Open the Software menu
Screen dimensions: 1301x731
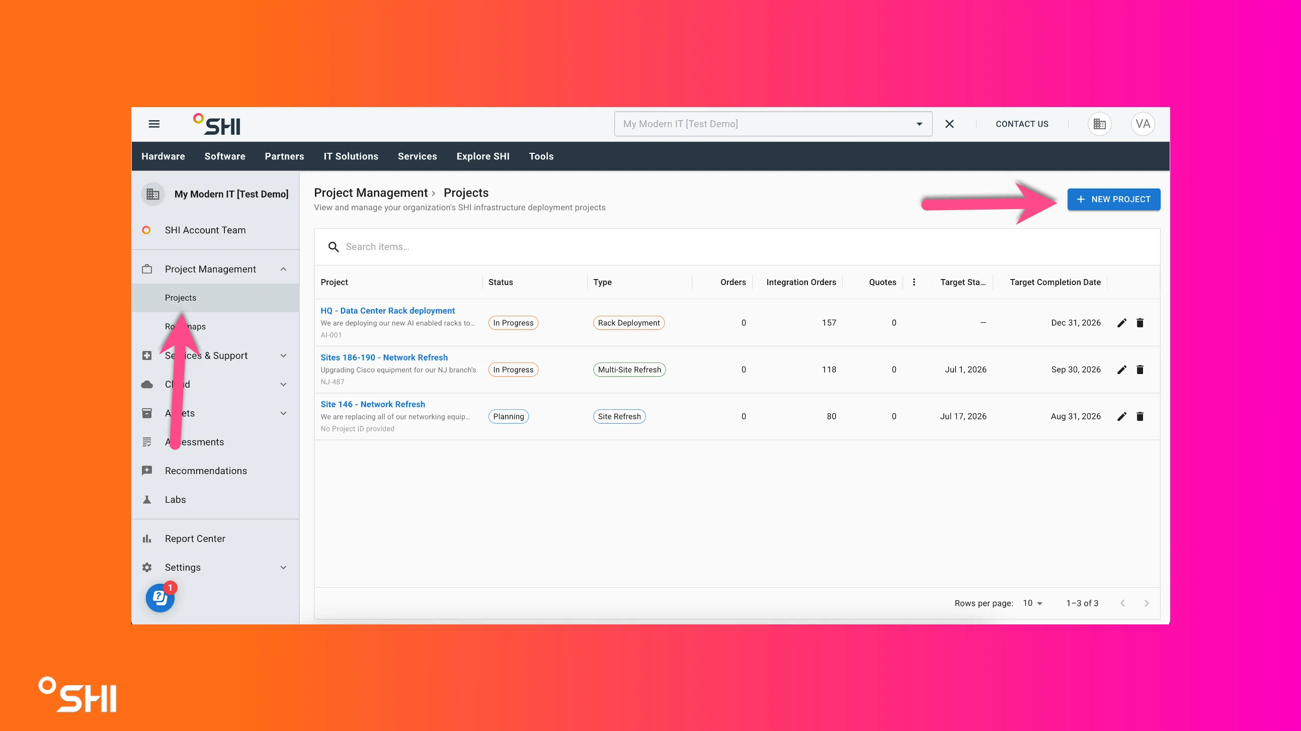[225, 156]
